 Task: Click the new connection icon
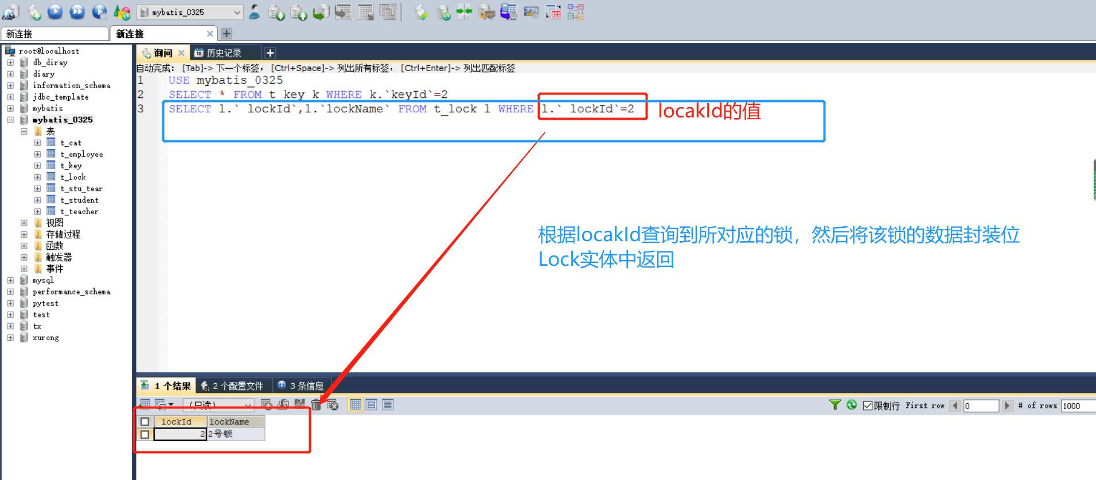[x=11, y=12]
